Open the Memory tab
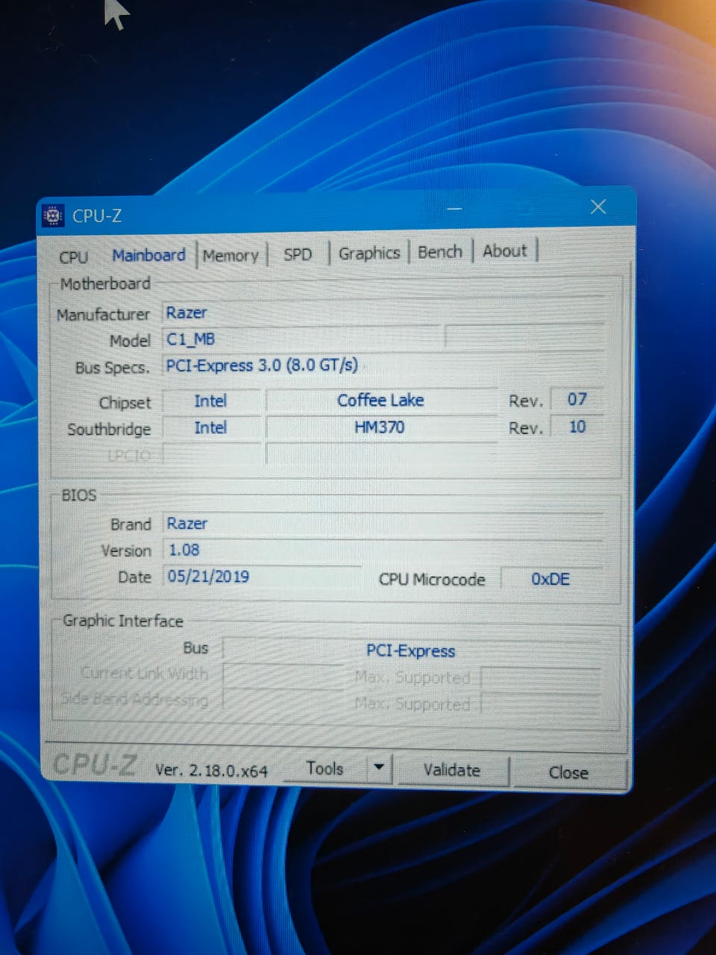The width and height of the screenshot is (716, 955). [230, 256]
